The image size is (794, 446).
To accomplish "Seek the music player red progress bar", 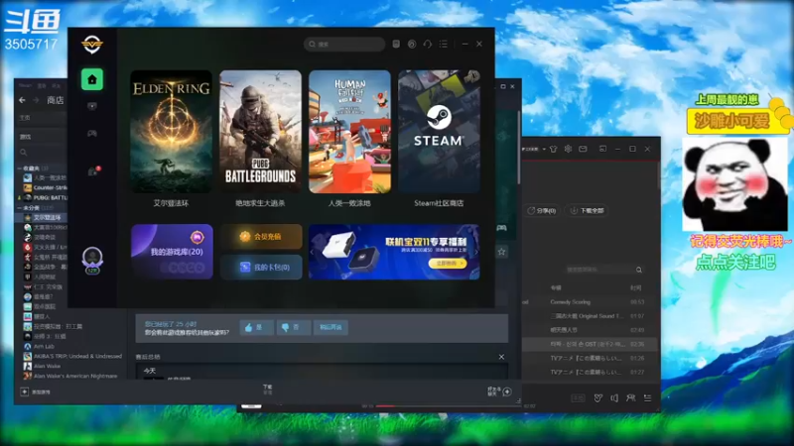I will pyautogui.click(x=448, y=406).
